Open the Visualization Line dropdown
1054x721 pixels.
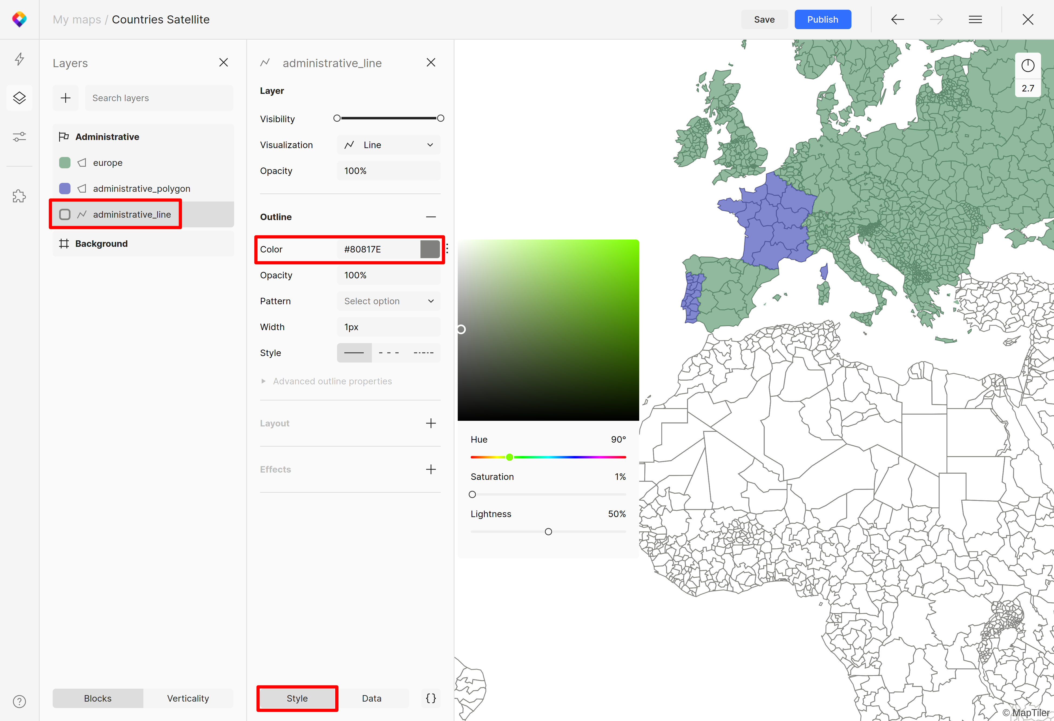(x=389, y=145)
